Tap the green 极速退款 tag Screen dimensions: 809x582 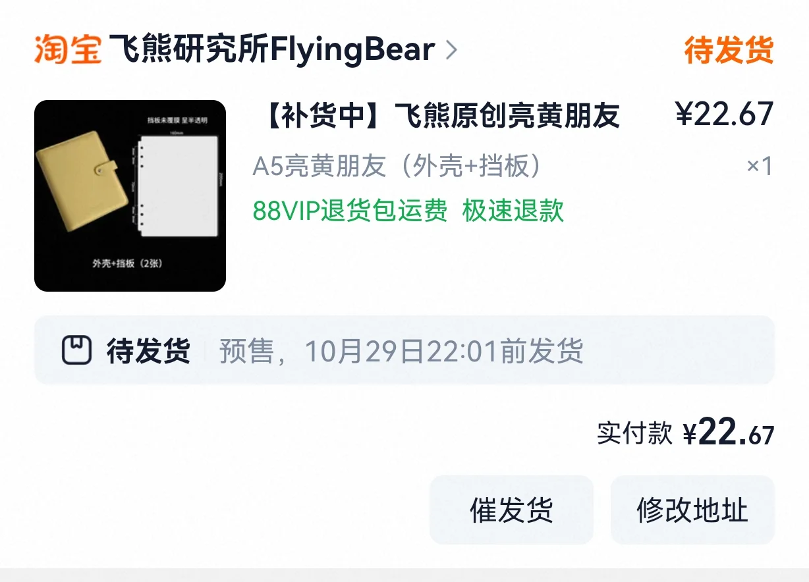513,211
